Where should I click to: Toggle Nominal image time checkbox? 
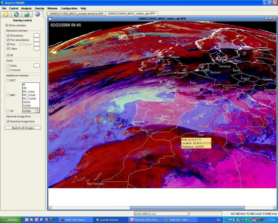click(x=8, y=121)
